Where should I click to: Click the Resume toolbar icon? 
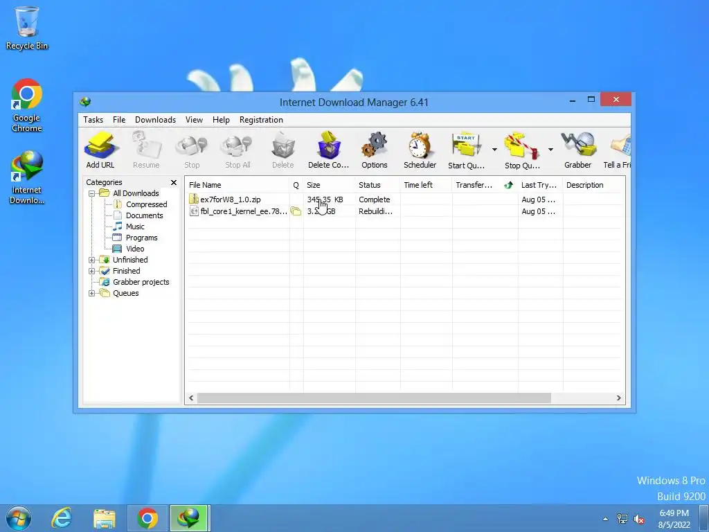tap(146, 150)
